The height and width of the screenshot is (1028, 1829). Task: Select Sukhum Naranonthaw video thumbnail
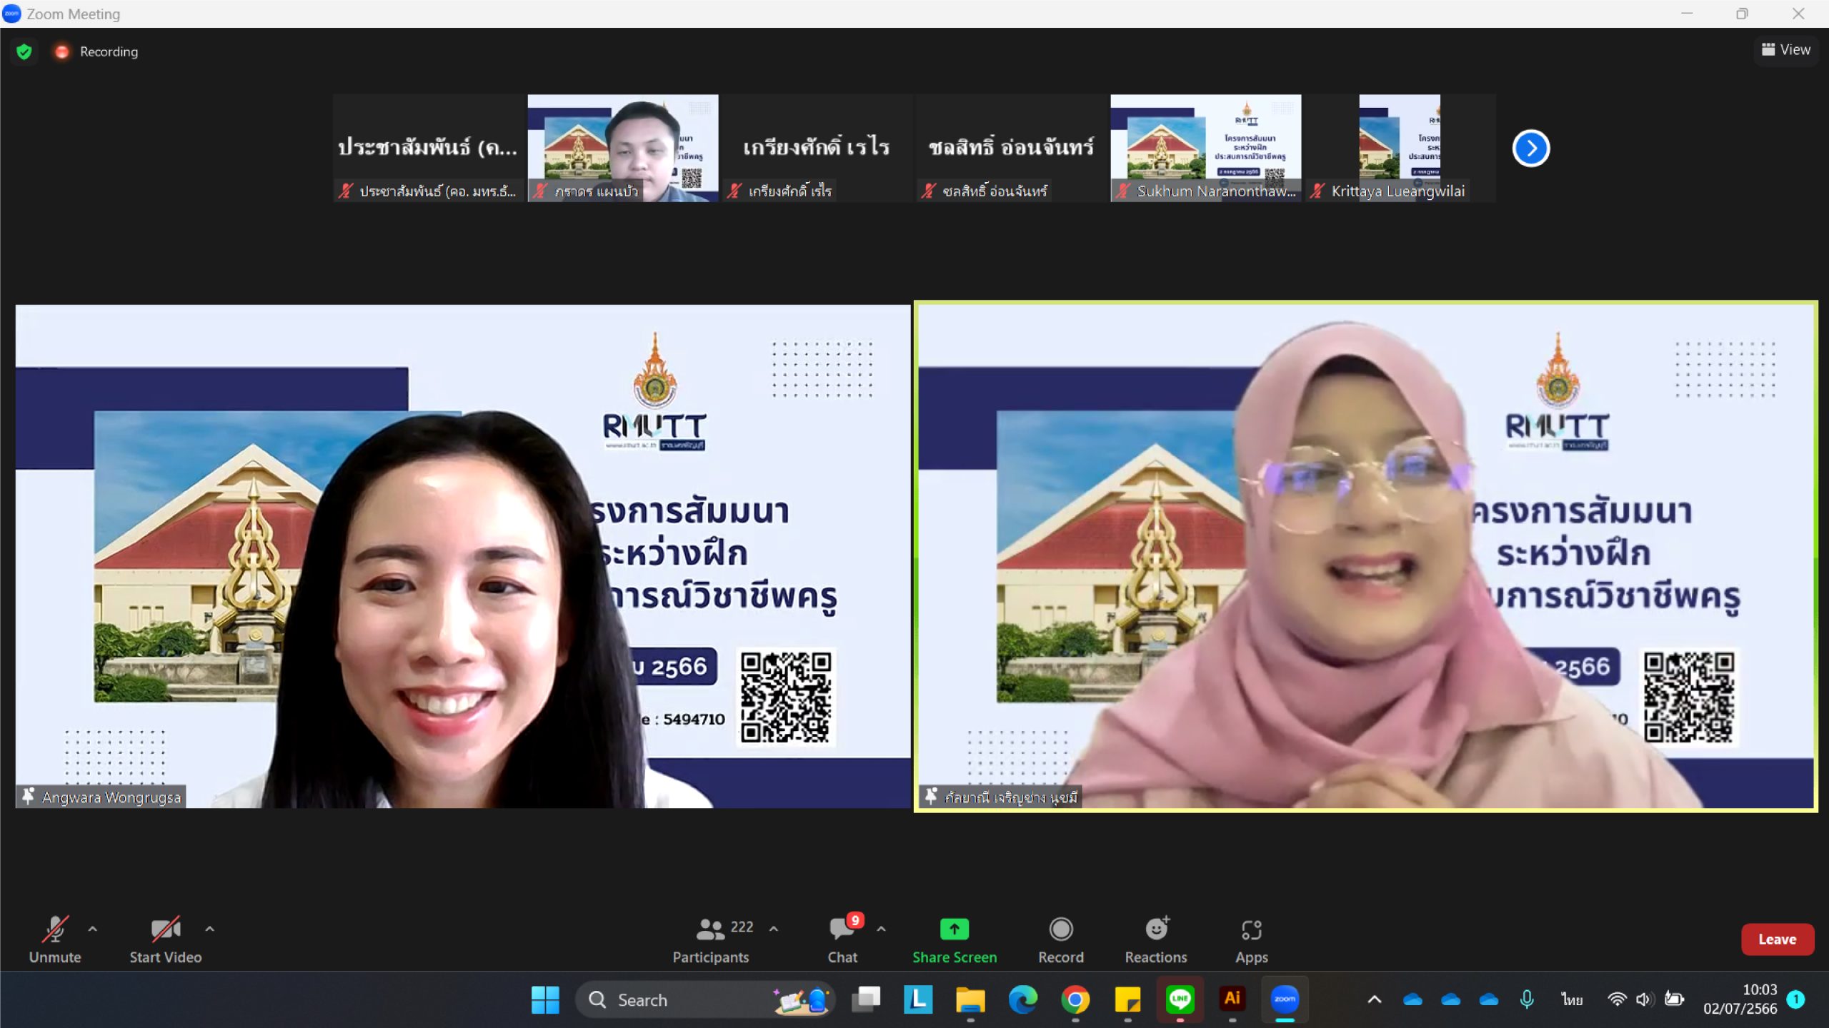click(1206, 148)
